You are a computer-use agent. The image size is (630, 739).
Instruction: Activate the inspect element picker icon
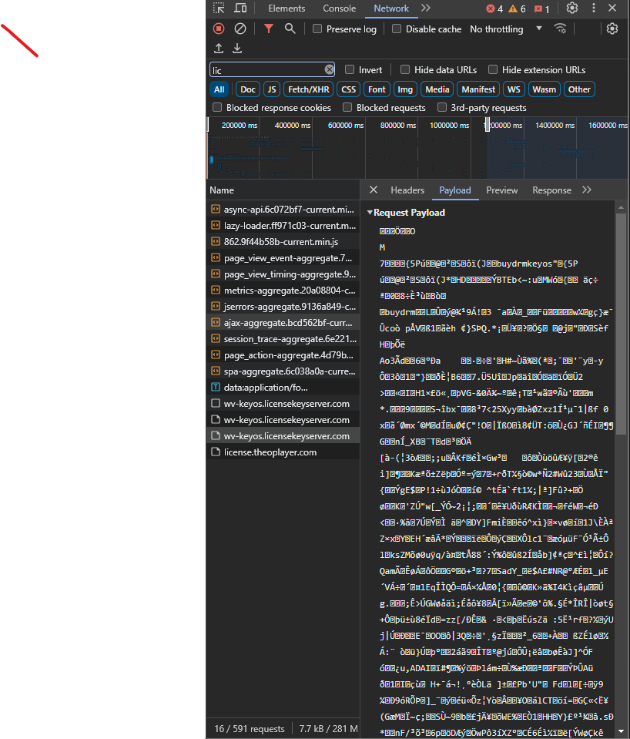point(219,8)
